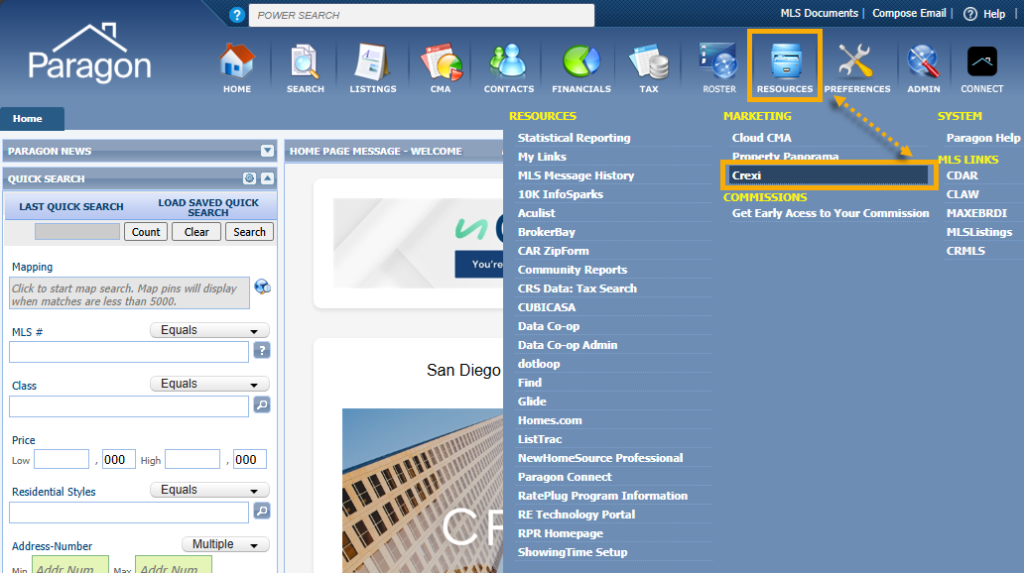Screen dimensions: 1024x573
Task: Select 10K InfoSparks menu item
Action: coord(561,194)
